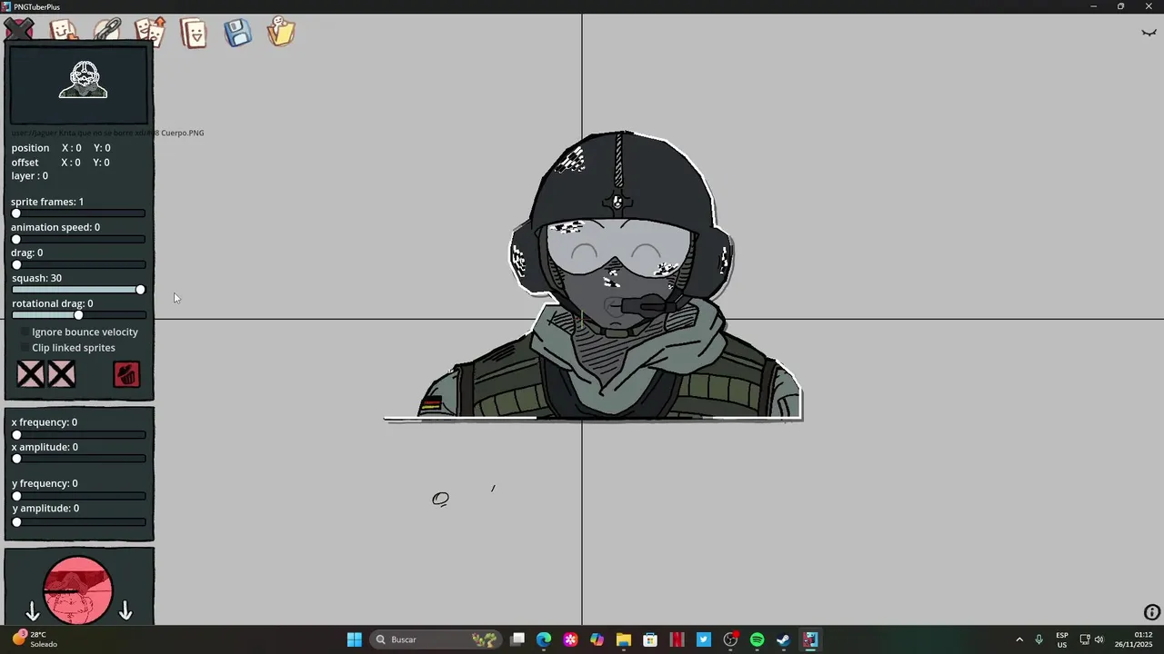Adjust the x amplitude slider
1164x654 pixels.
[x=78, y=459]
